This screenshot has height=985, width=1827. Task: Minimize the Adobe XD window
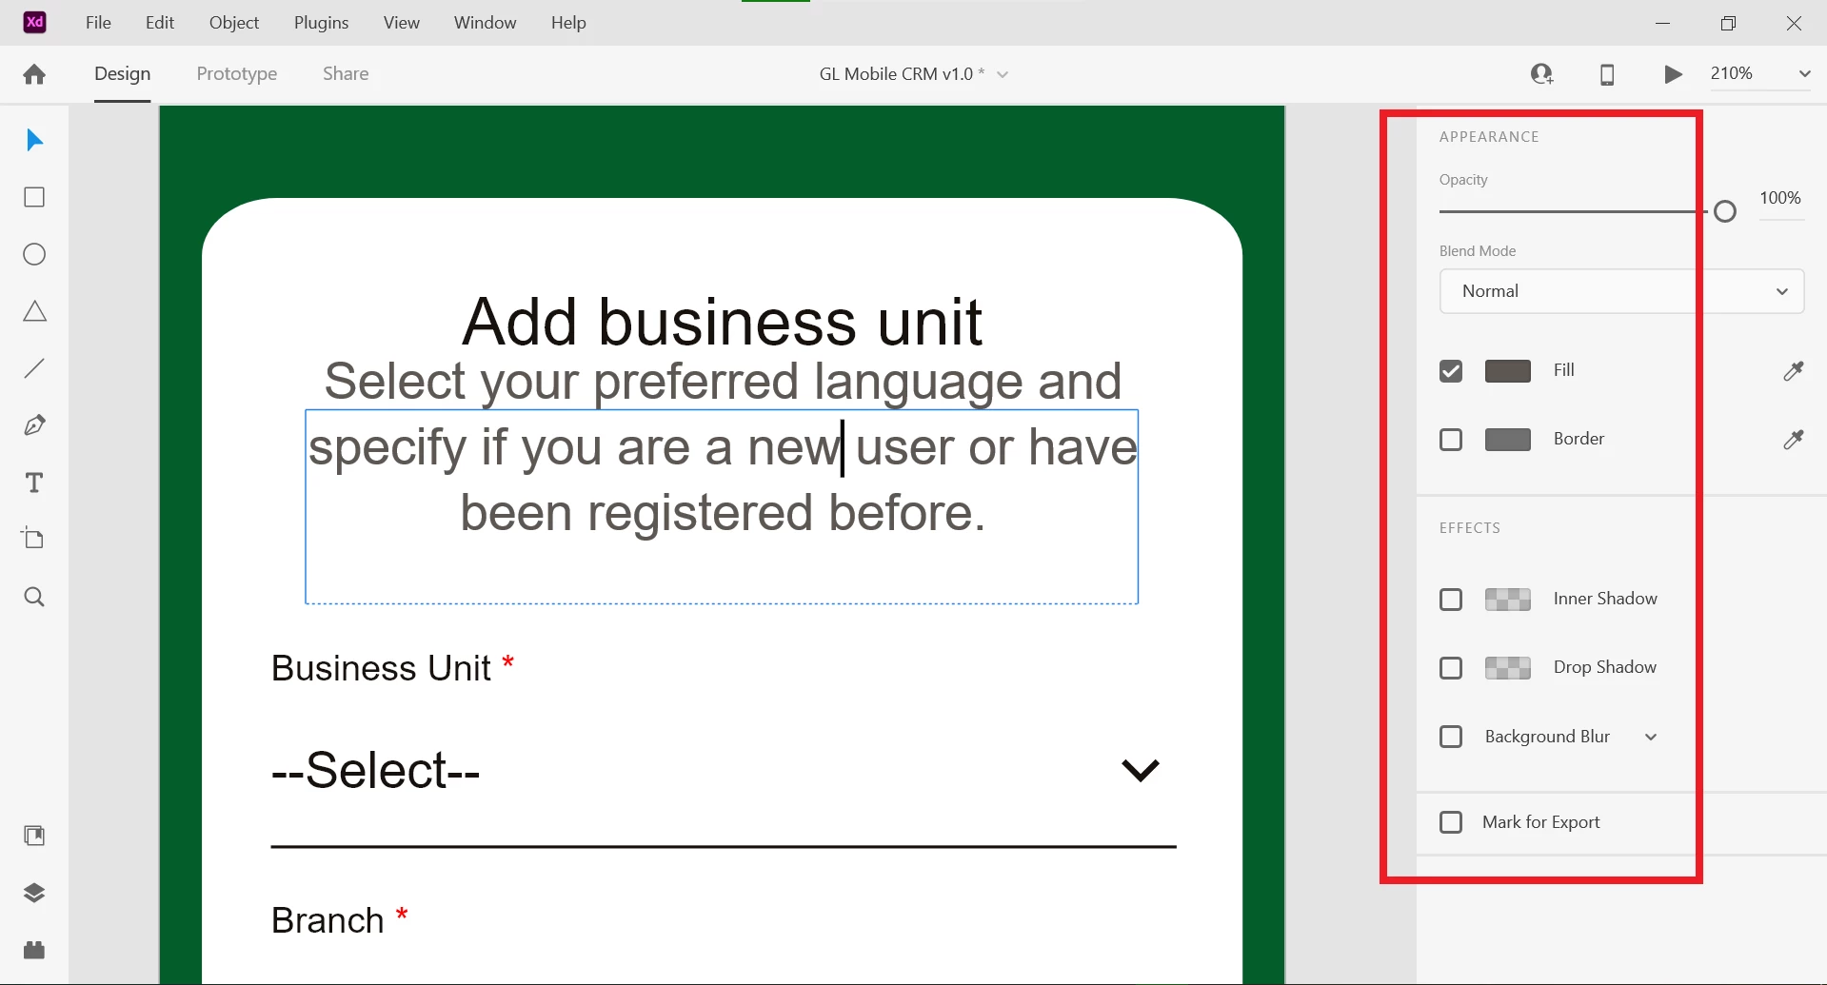coord(1663,23)
